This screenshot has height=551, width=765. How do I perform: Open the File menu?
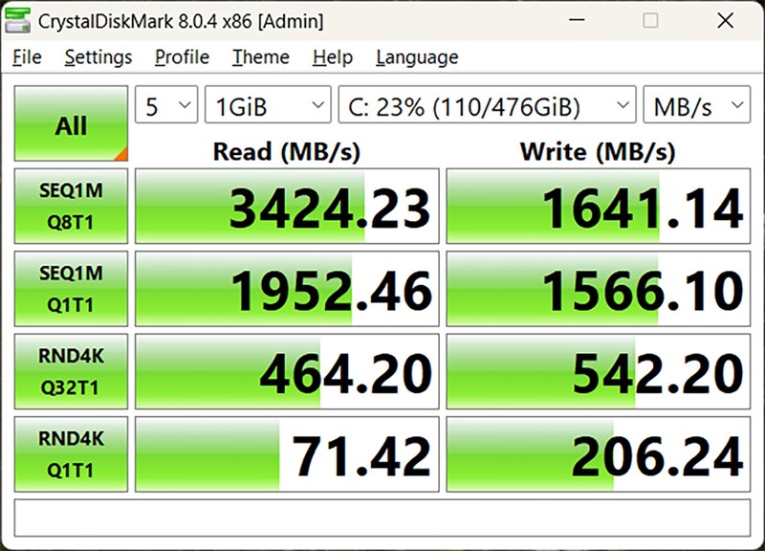click(27, 57)
